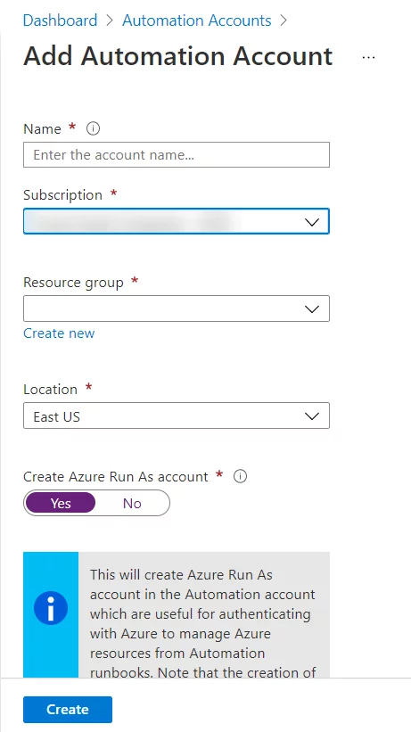The height and width of the screenshot is (732, 411).
Task: Open the Location dropdown showing East US
Action: coord(176,416)
